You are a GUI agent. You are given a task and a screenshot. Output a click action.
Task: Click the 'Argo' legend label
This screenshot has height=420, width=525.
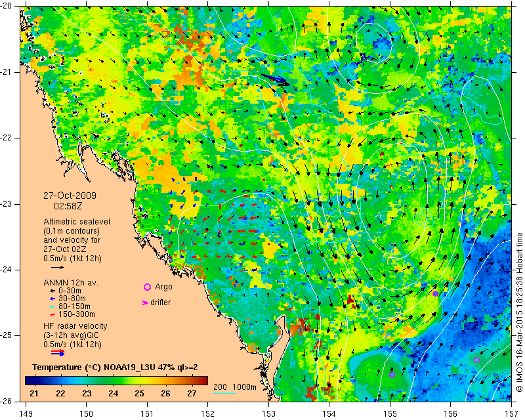point(163,287)
